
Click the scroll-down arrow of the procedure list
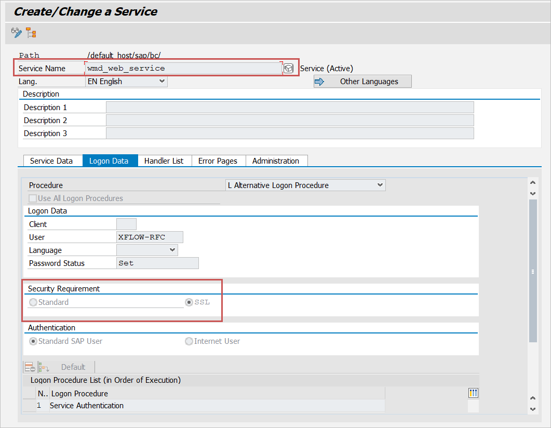point(532,409)
